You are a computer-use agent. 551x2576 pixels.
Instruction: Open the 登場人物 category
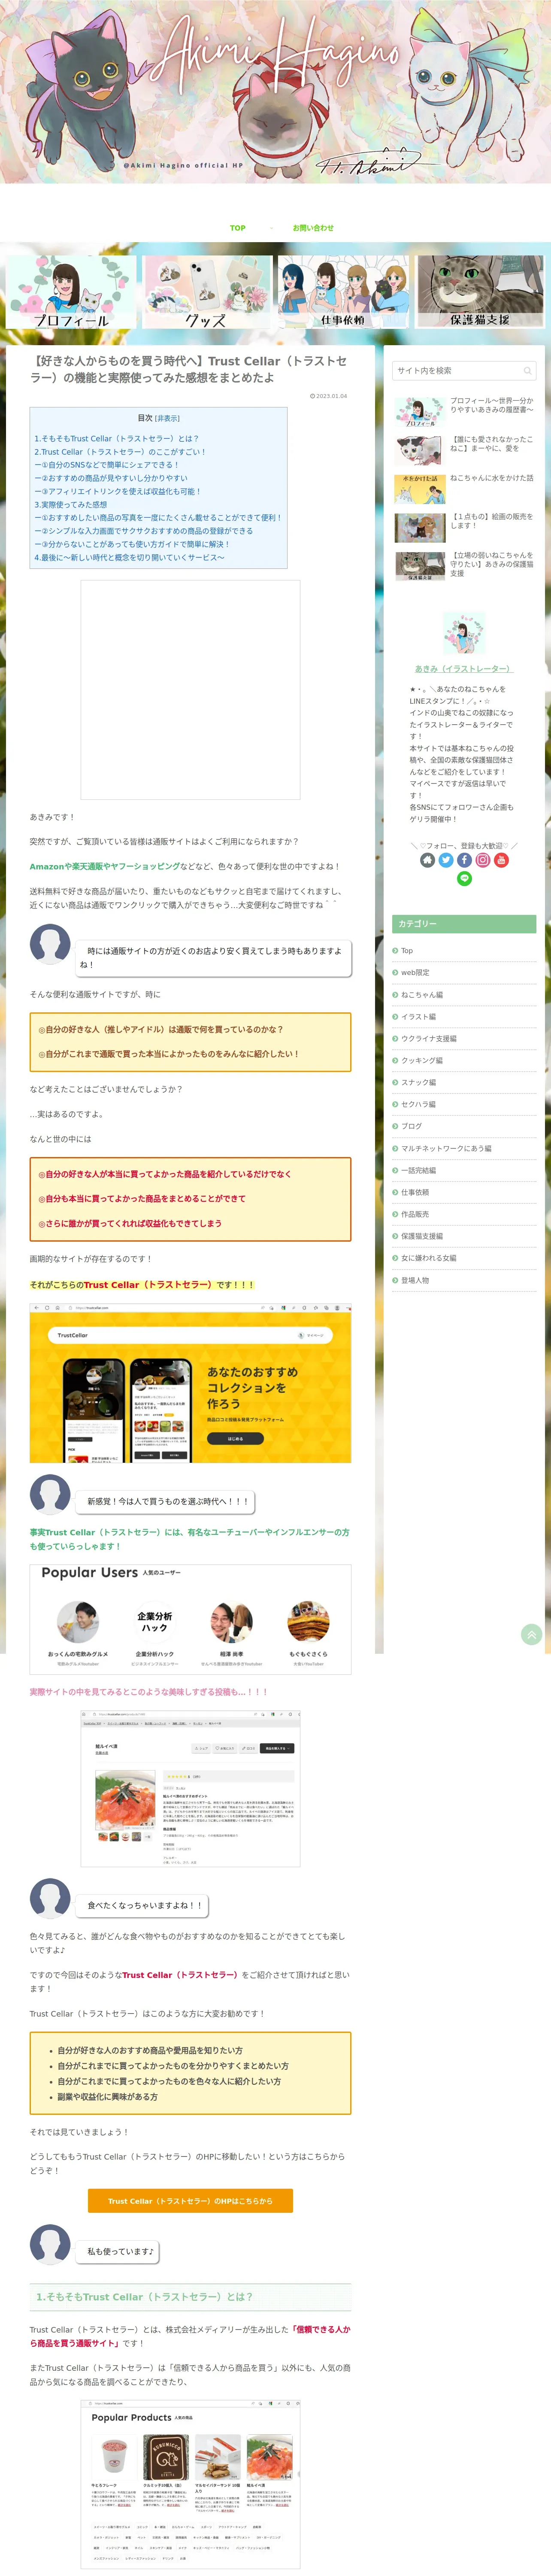pyautogui.click(x=464, y=1281)
